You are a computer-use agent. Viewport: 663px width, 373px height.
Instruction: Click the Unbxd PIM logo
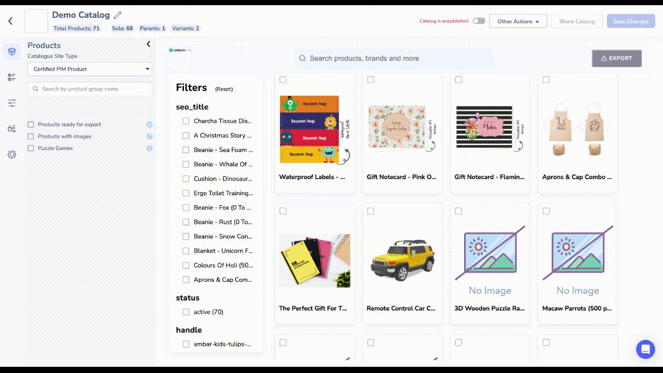coord(180,50)
